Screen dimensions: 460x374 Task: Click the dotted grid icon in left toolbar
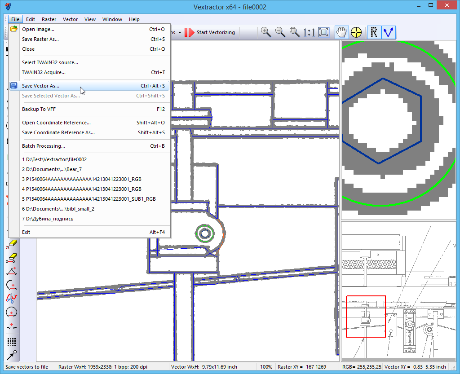pos(12,342)
